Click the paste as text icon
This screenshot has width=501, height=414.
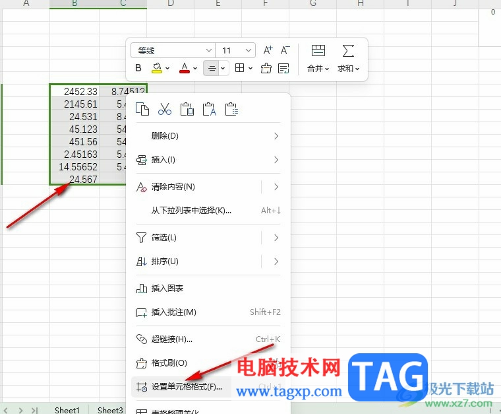(209, 109)
